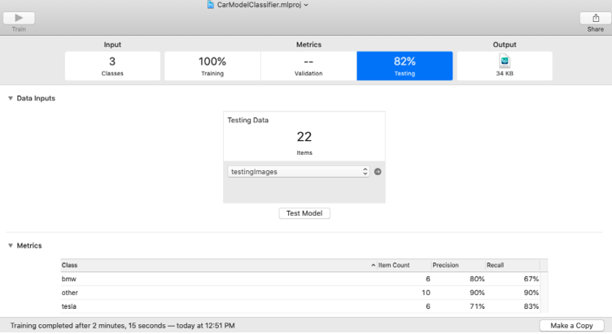The width and height of the screenshot is (612, 334).
Task: Open the title bar document name chevron
Action: 306,5
